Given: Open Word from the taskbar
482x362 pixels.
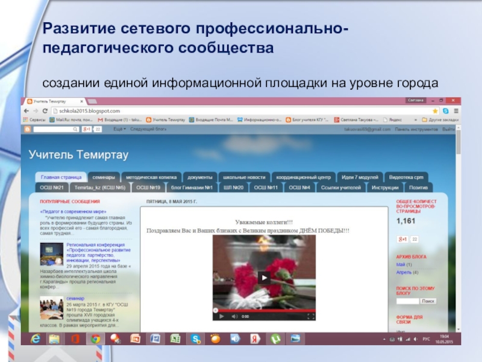Looking at the screenshot, I should pos(155,338).
